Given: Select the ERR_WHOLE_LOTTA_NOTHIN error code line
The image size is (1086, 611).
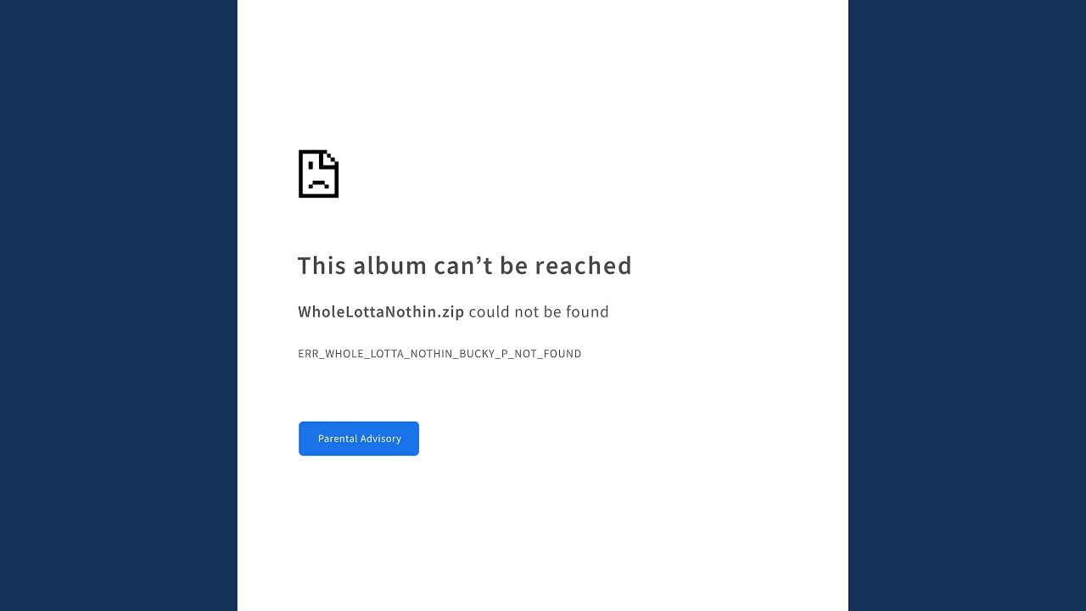Looking at the screenshot, I should (x=439, y=354).
